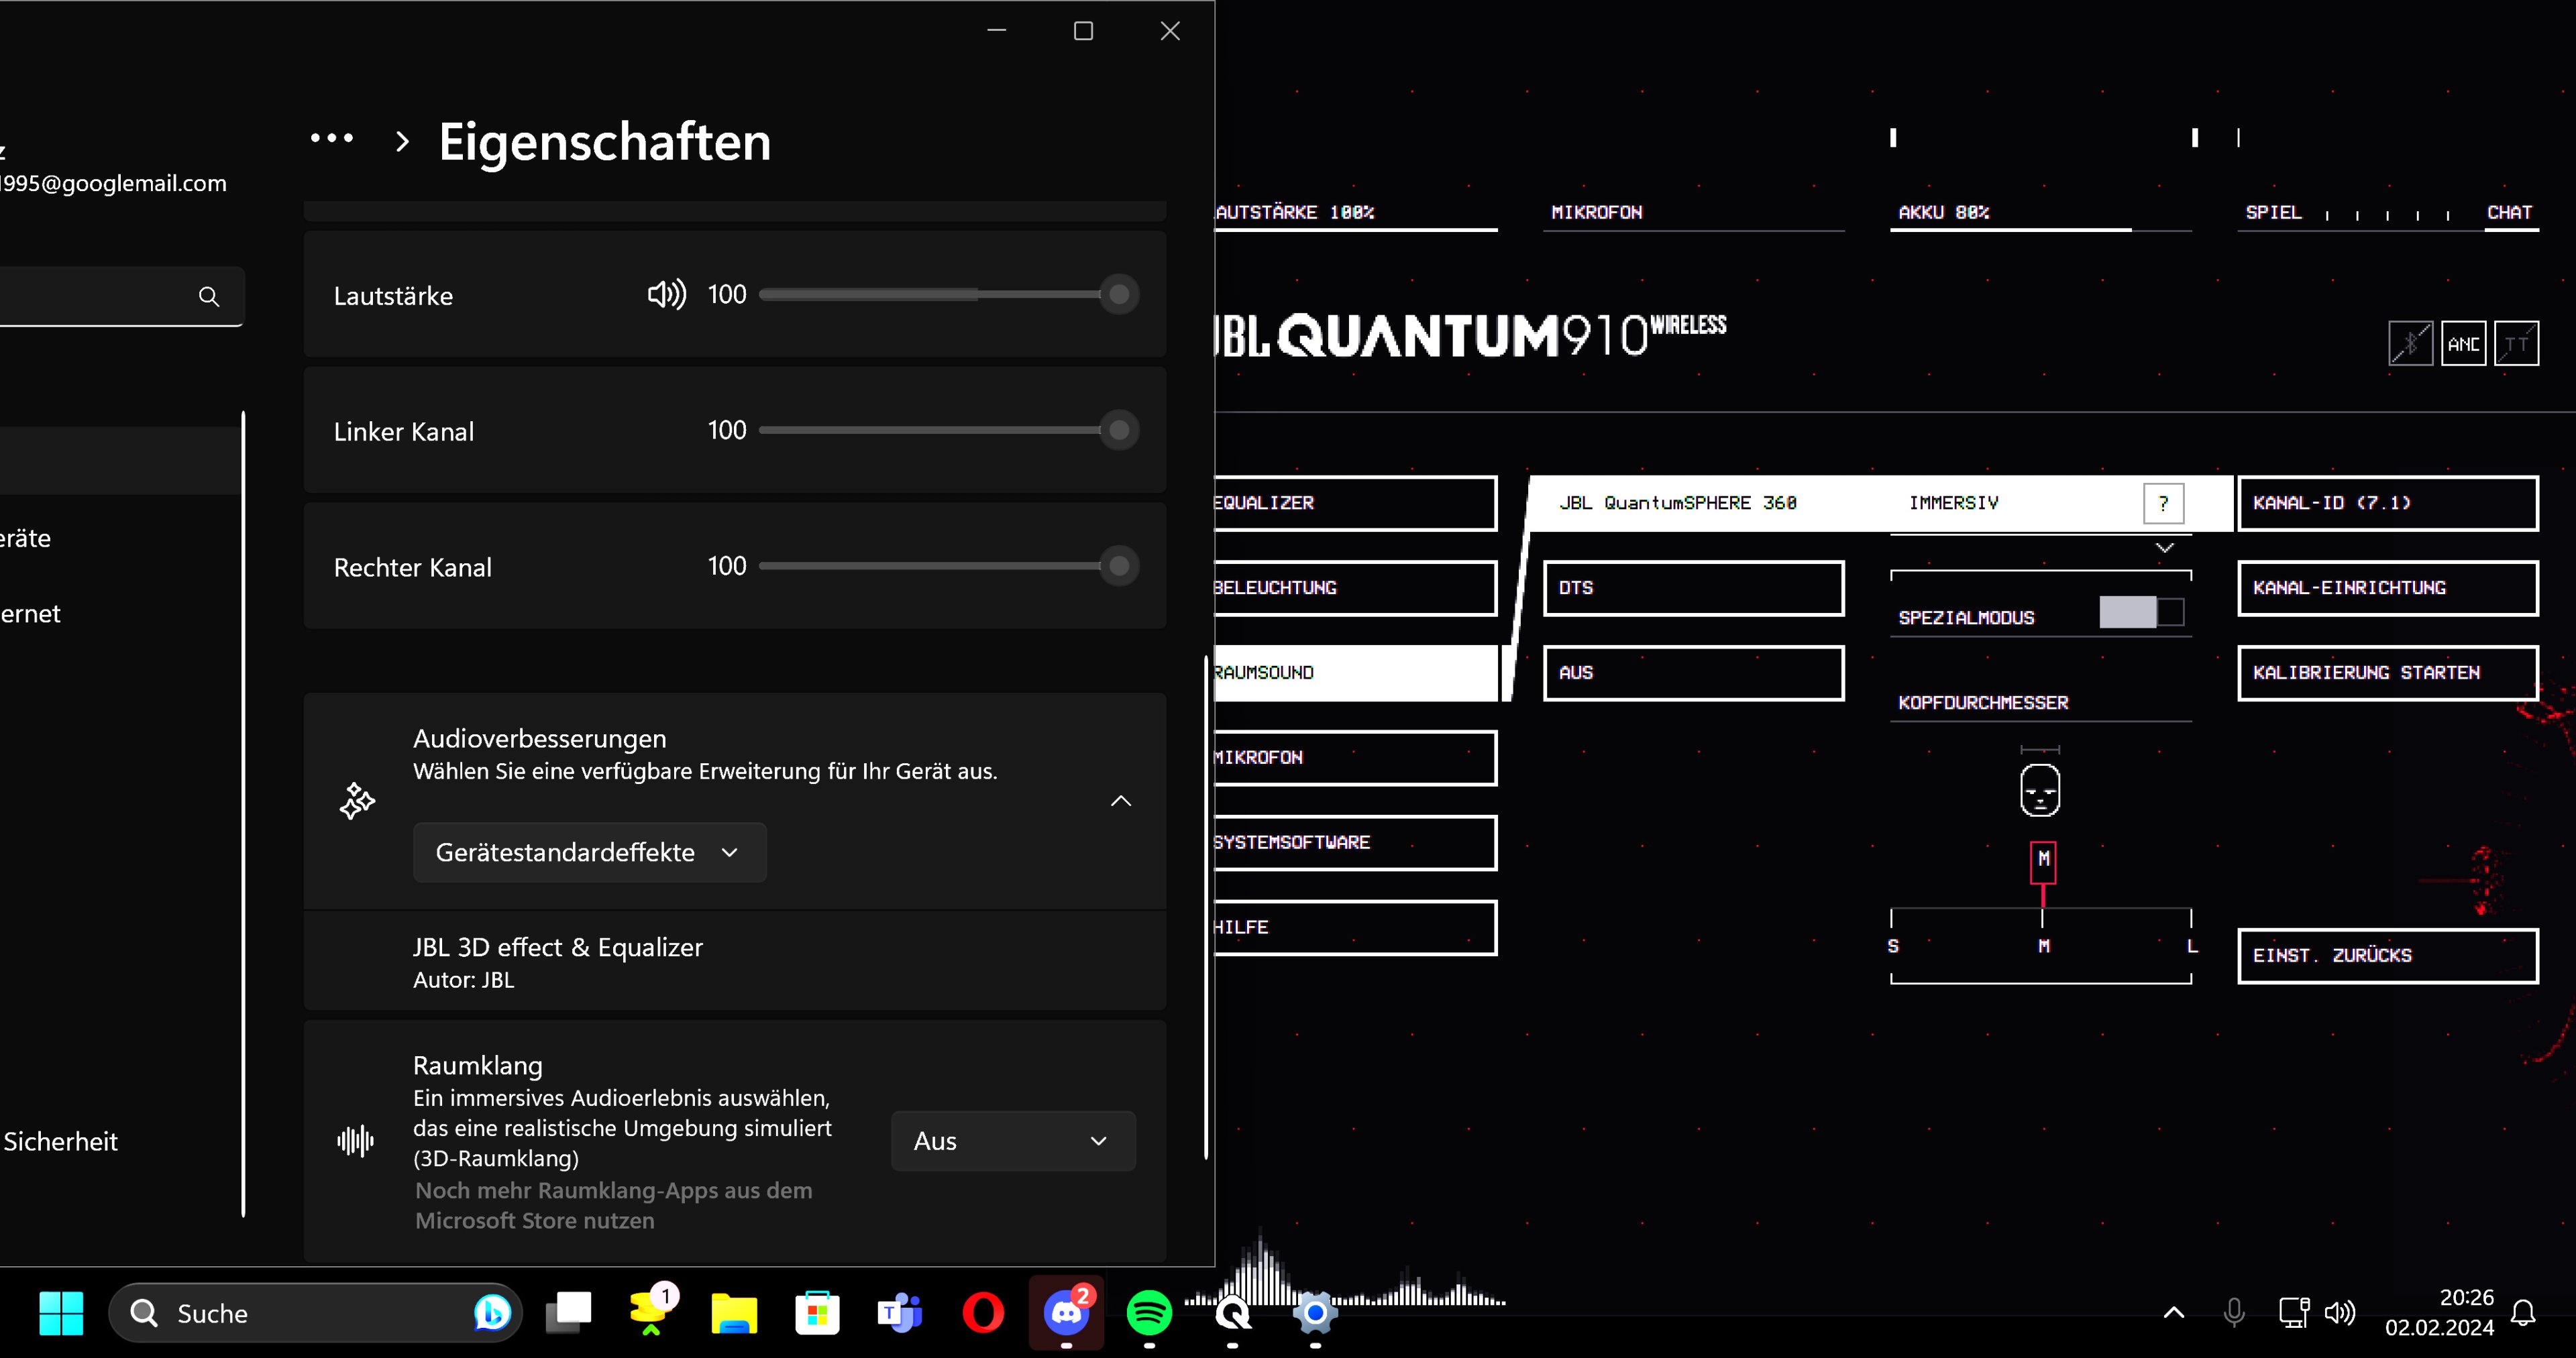The width and height of the screenshot is (2576, 1358).
Task: Click the Einst. Zurücks reset button
Action: (x=2387, y=956)
